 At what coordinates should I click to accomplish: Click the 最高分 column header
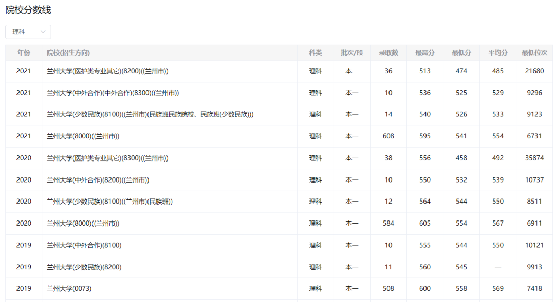(x=424, y=53)
